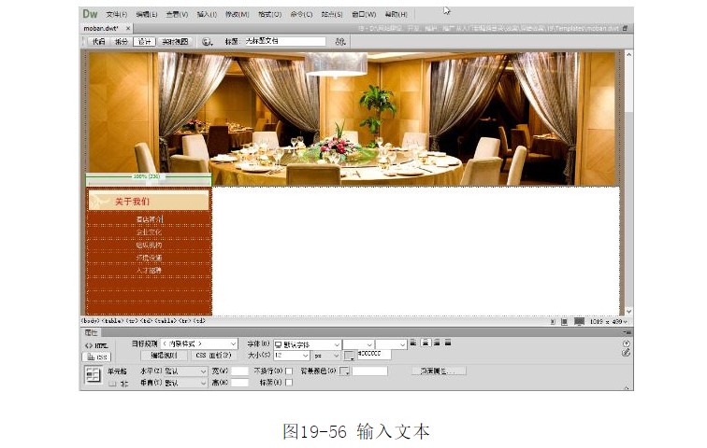Click the text color swatch
Viewport: 707px width, 448px height.
coord(350,357)
